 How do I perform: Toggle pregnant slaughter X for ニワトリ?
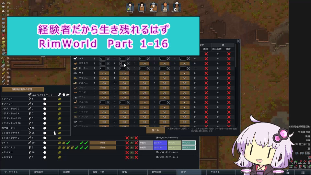click(206, 64)
